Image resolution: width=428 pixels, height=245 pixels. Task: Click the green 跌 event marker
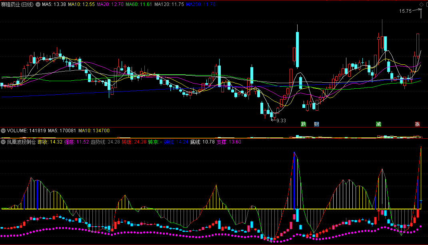coord(303,124)
